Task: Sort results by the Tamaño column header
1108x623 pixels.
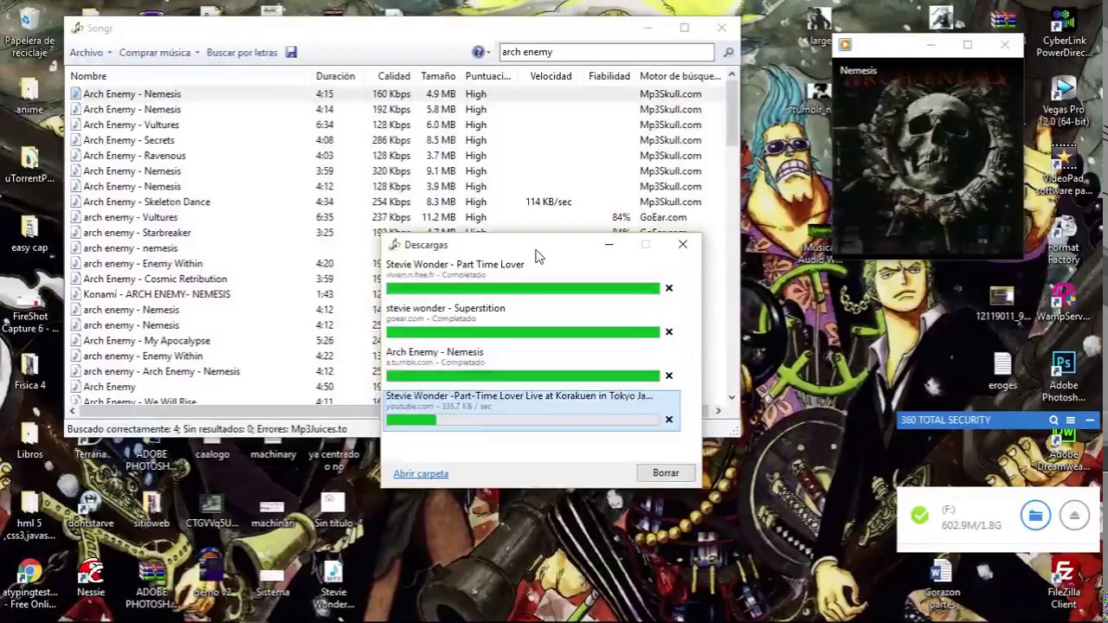Action: [438, 76]
